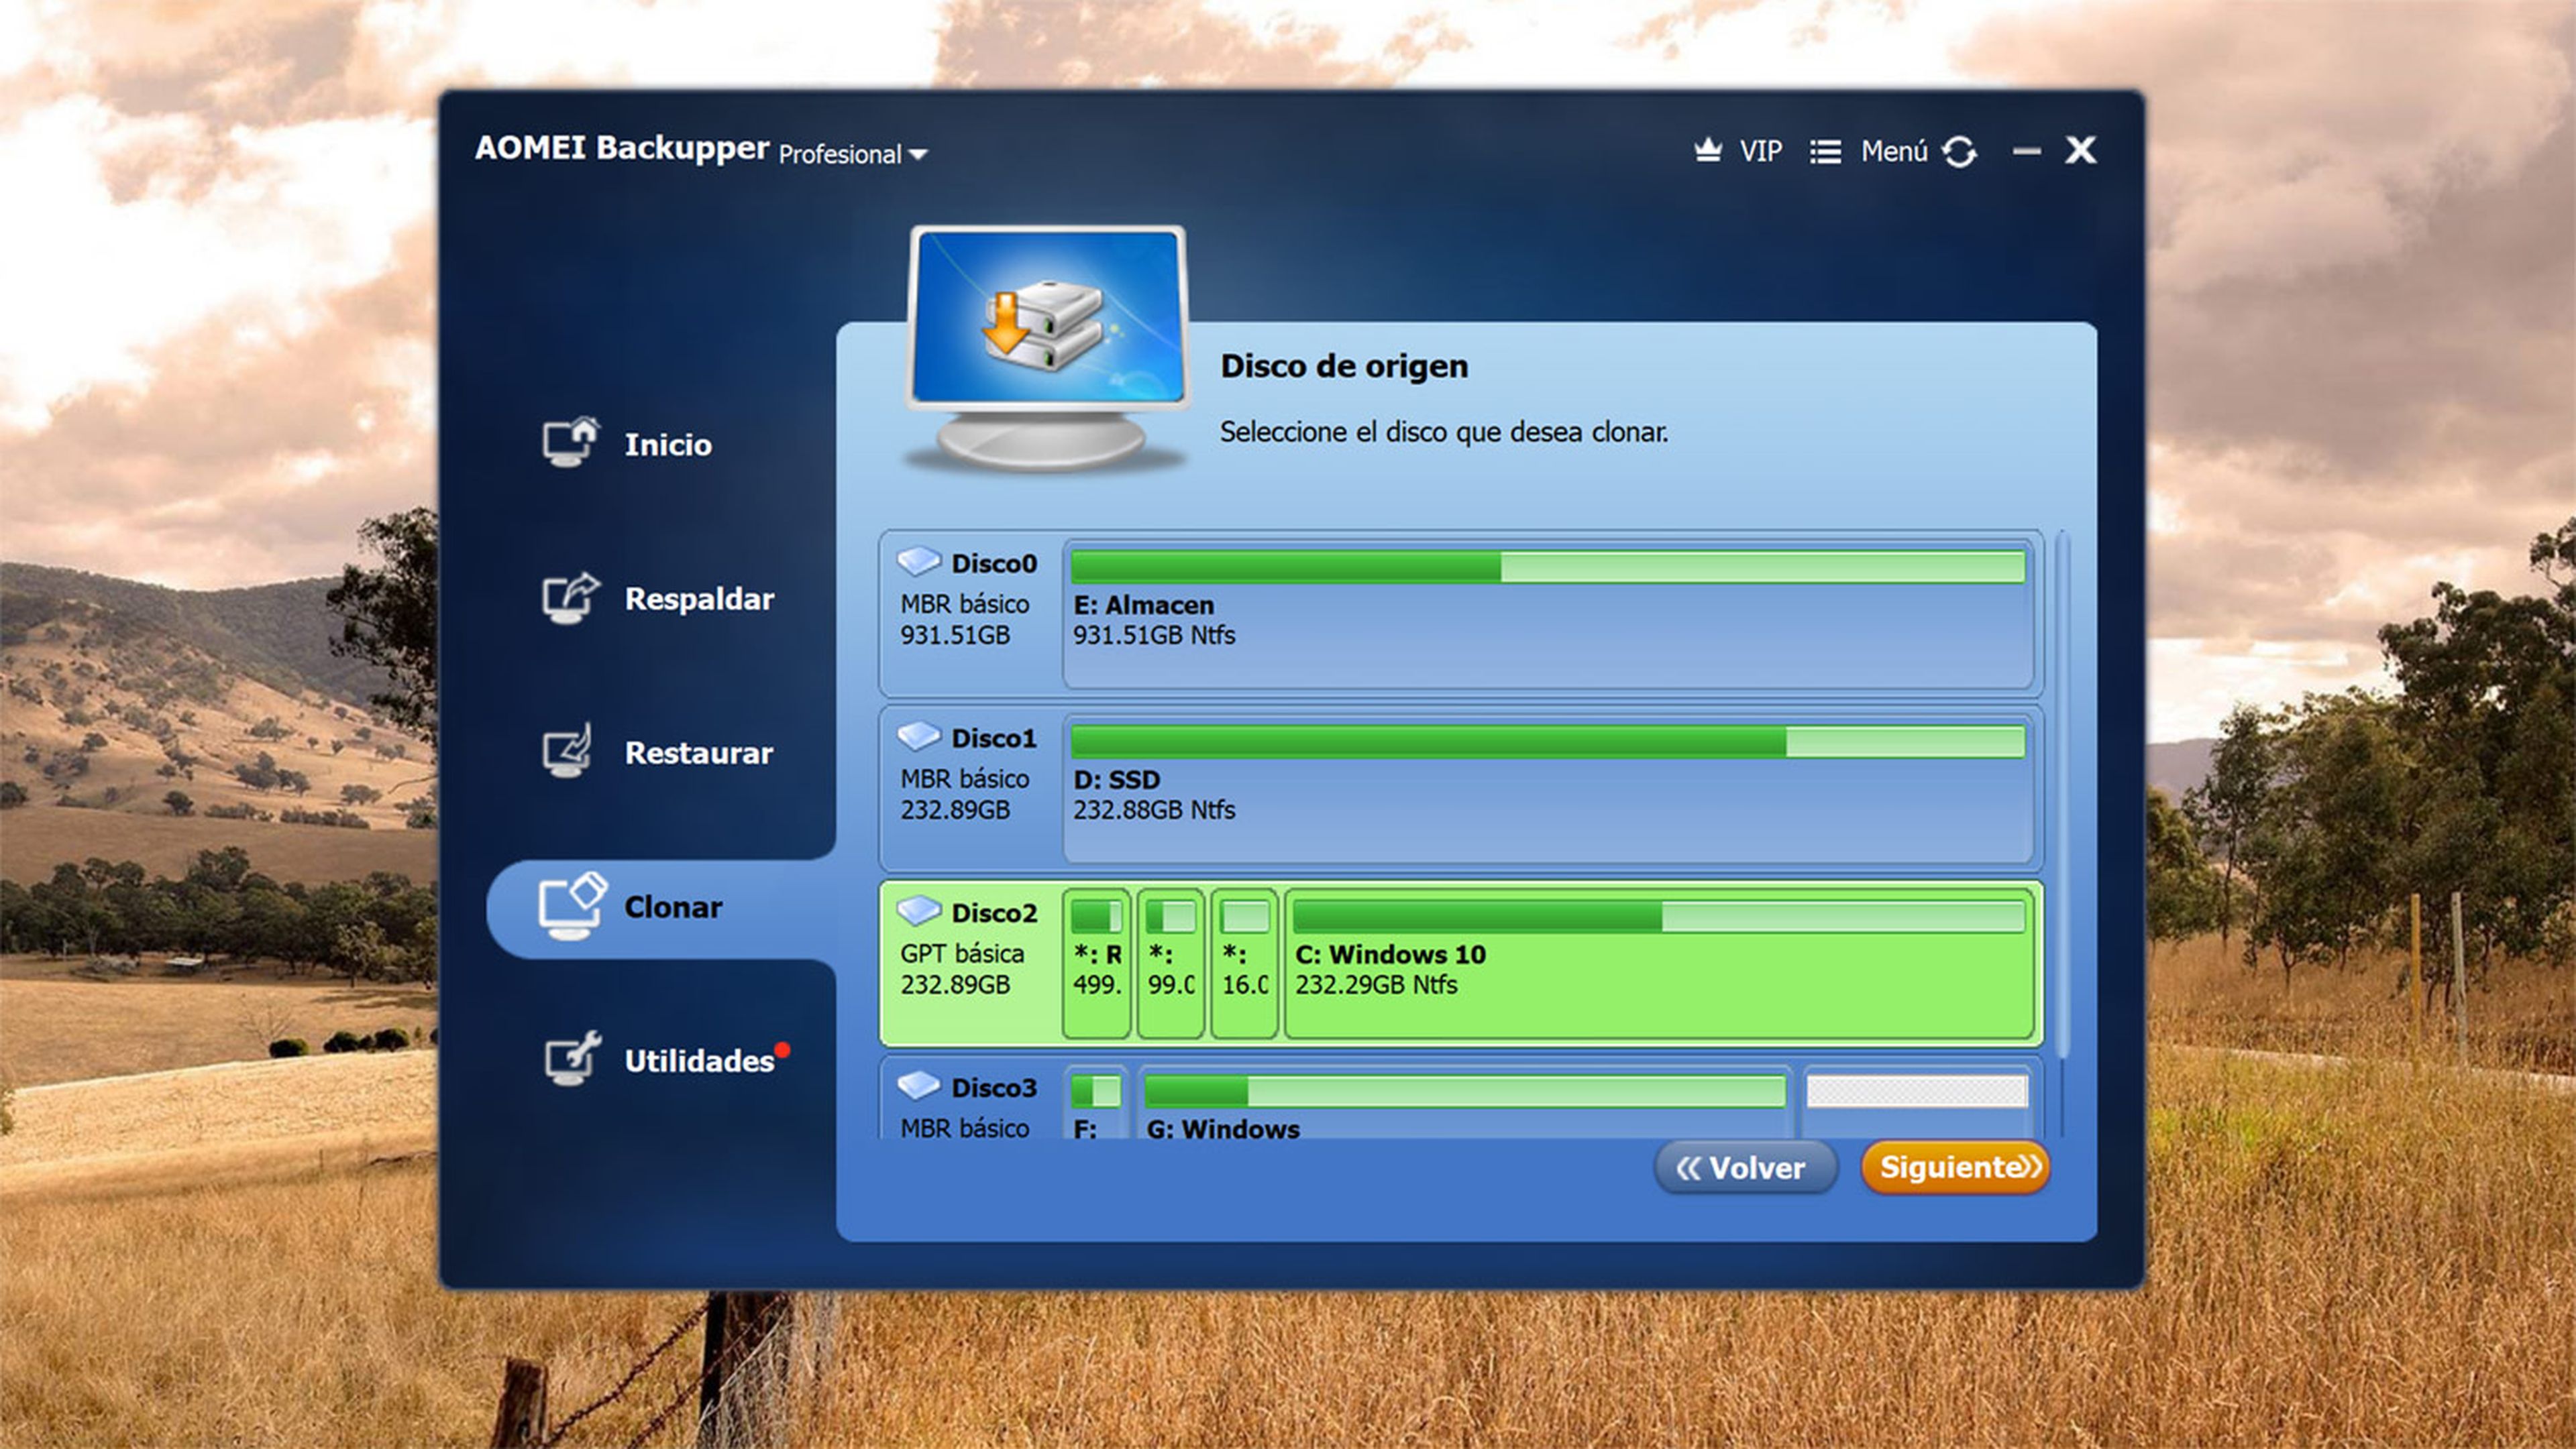
Task: Click the E: Almacen partition
Action: pos(1547,614)
